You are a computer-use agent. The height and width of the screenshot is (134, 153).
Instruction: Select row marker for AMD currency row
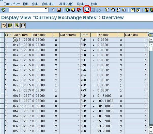point(2,65)
